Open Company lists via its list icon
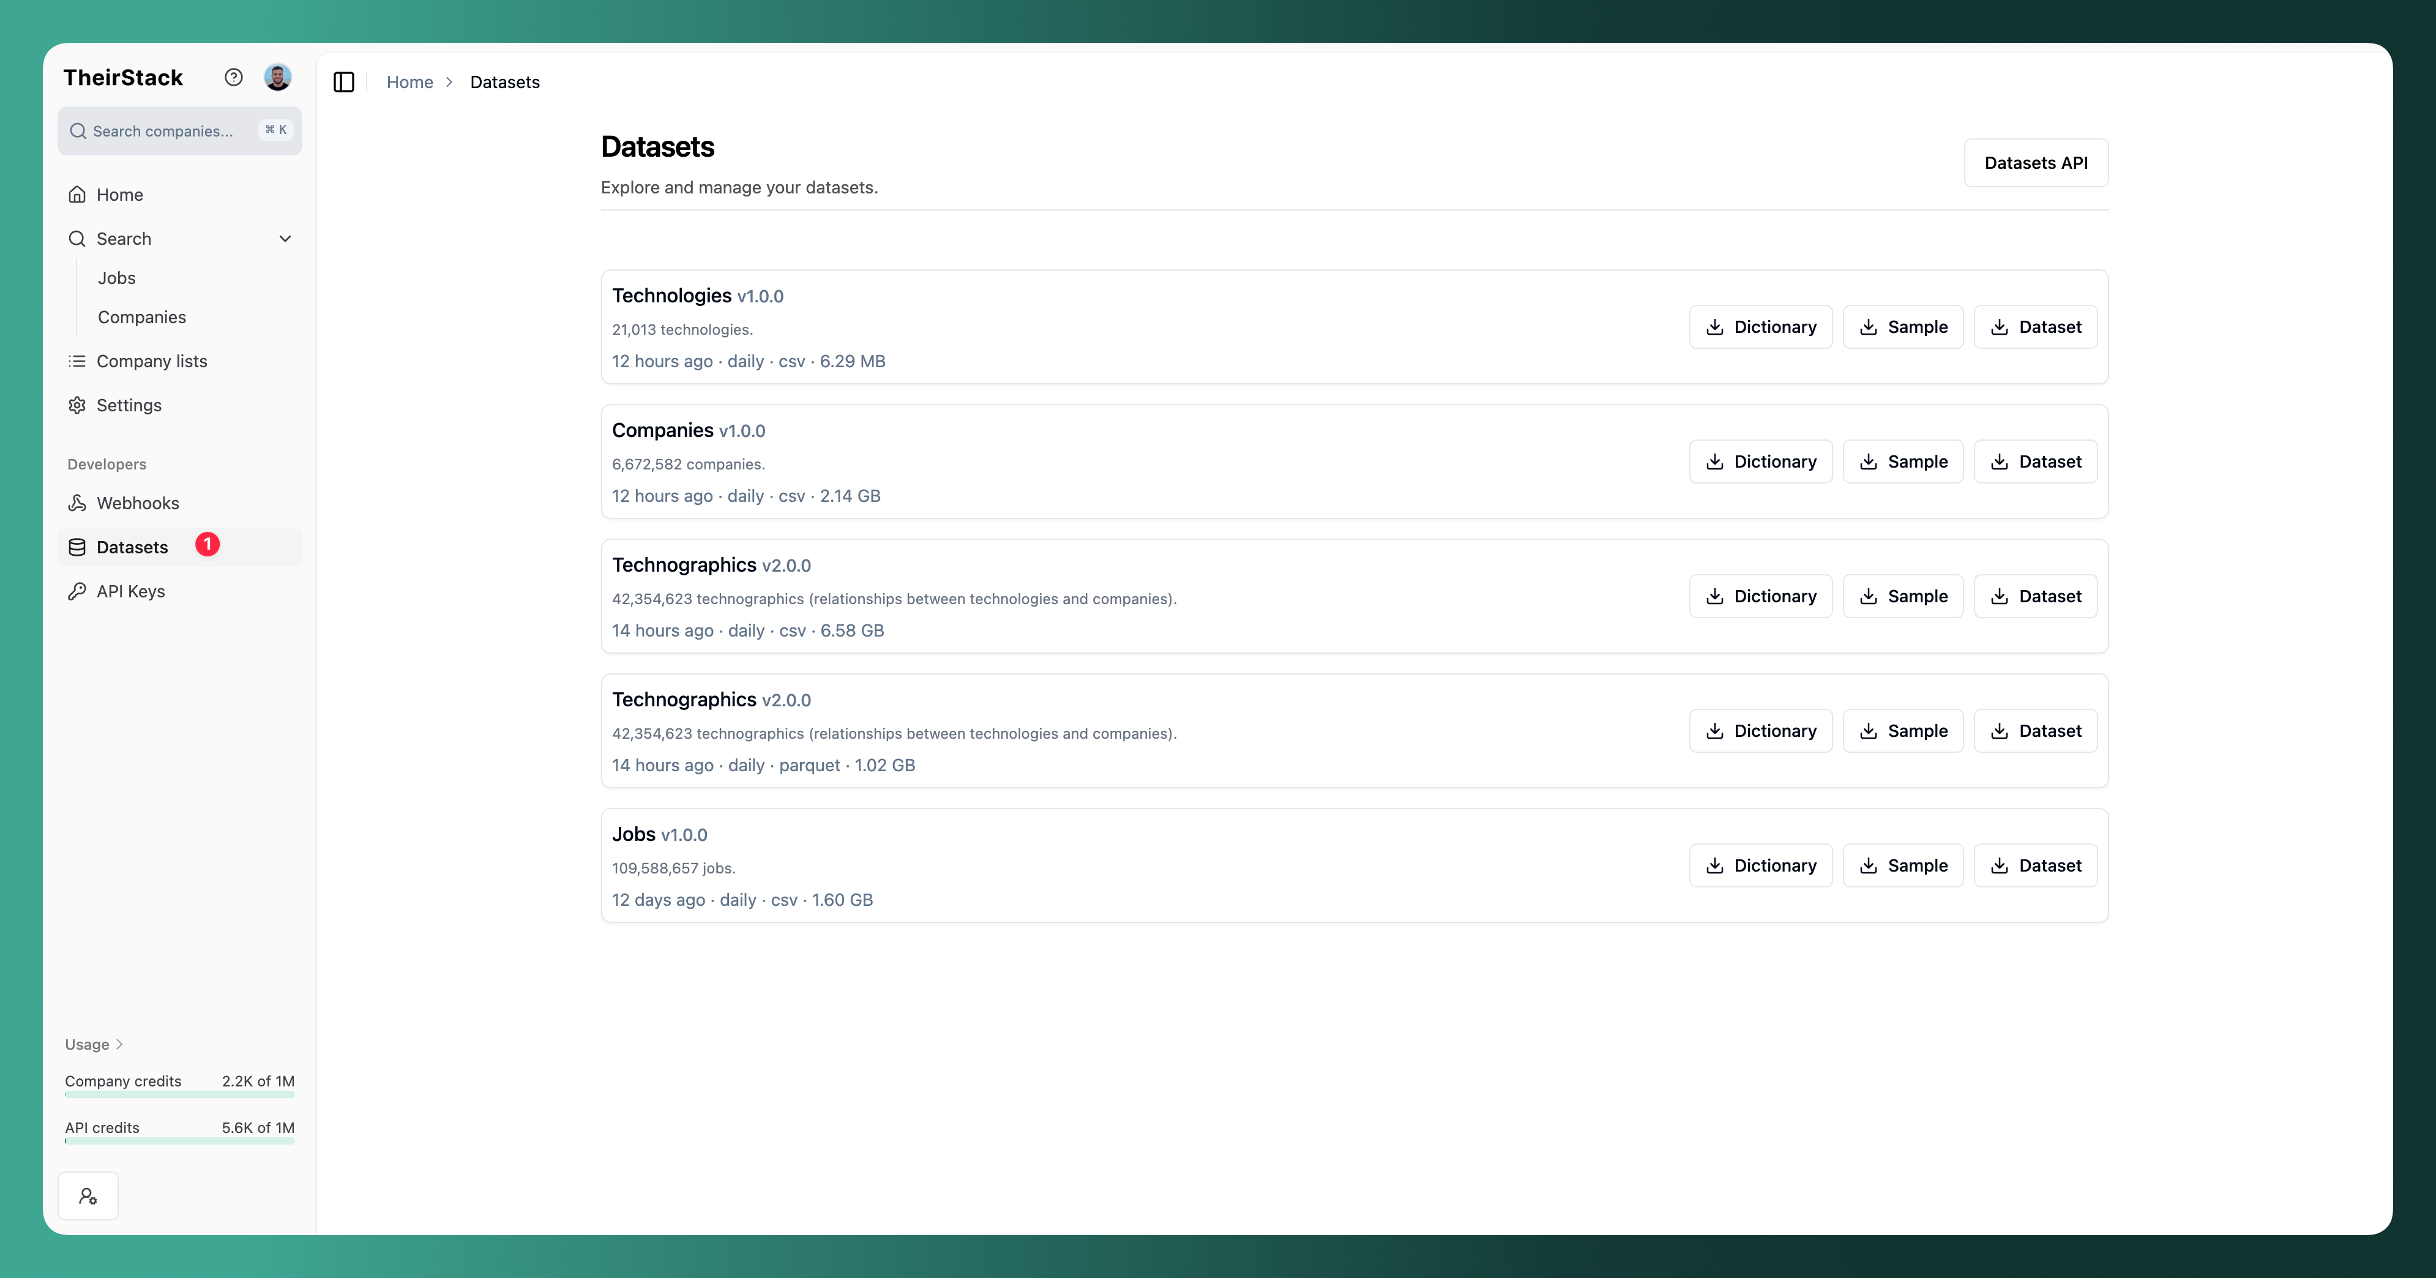 pyautogui.click(x=77, y=361)
